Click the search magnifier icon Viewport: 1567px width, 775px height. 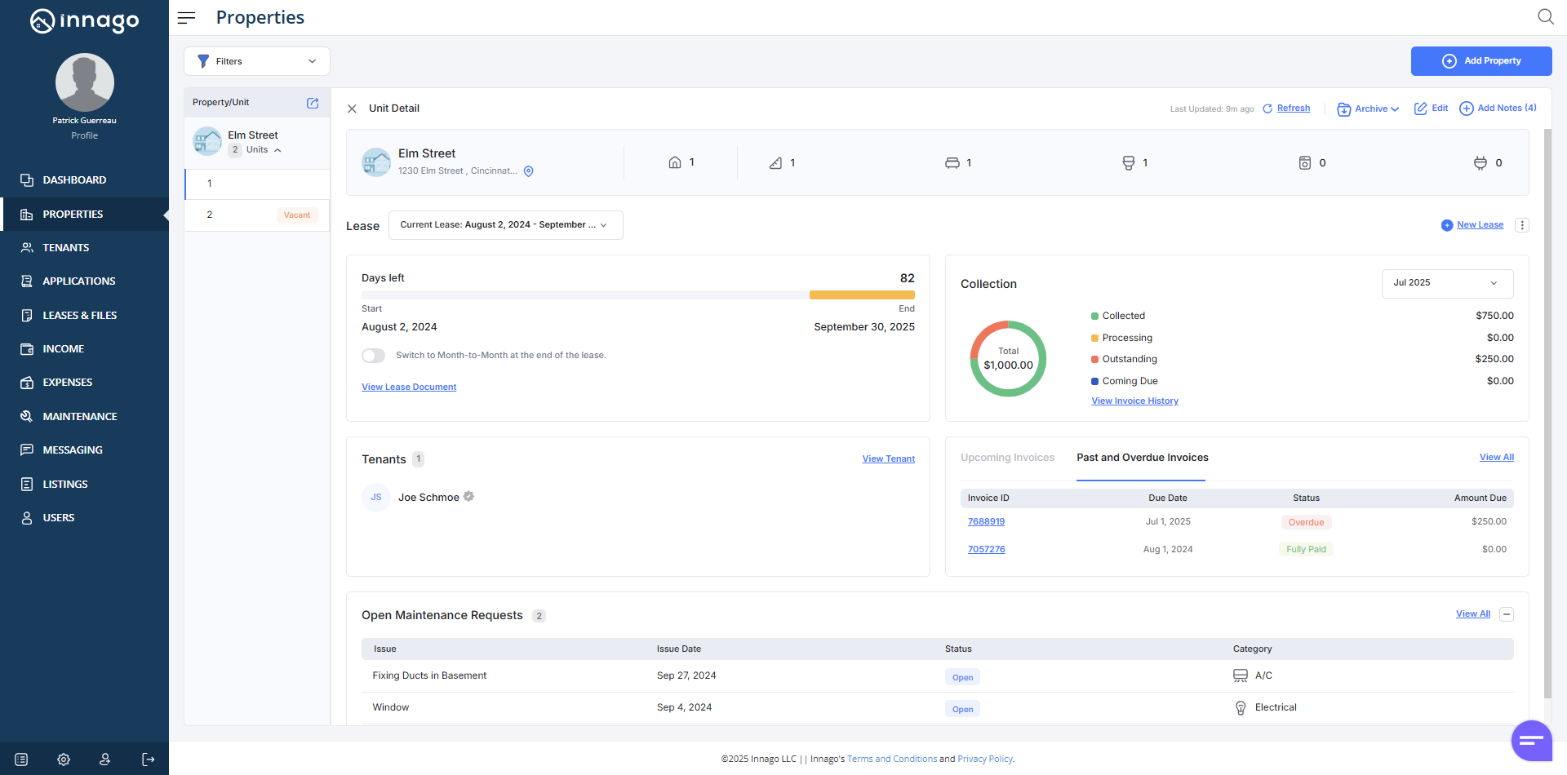pos(1545,17)
